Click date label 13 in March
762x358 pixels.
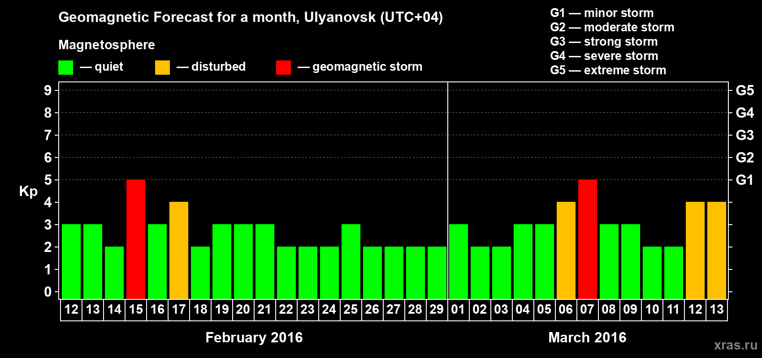(717, 310)
